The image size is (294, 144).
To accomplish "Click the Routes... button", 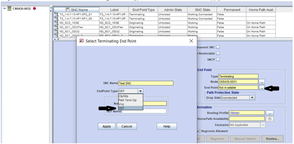I will pos(273,139).
